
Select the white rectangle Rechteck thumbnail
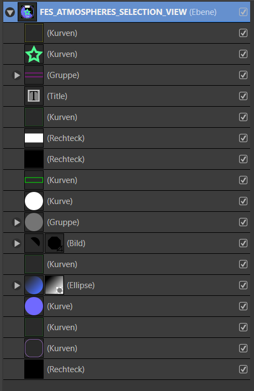coord(34,138)
